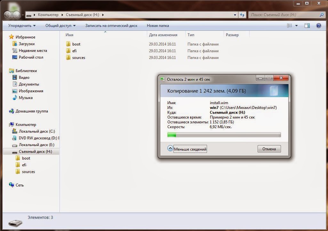The image size is (328, 231).
Task: Sort files by the Имя column header
Action: pyautogui.click(x=105, y=35)
